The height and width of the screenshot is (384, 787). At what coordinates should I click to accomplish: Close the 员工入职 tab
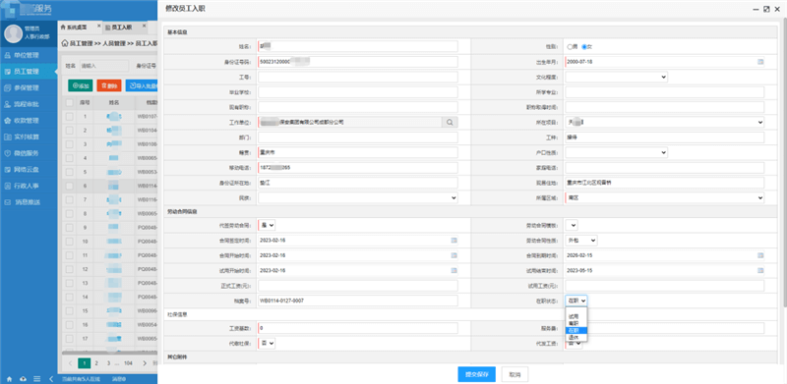[x=144, y=26]
